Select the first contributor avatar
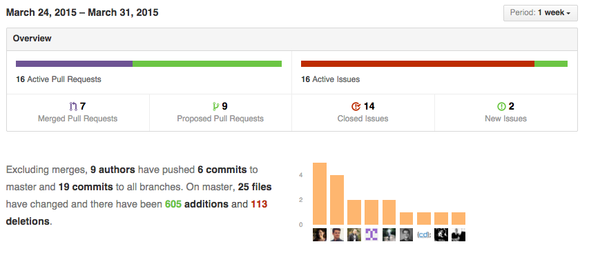 pos(320,234)
